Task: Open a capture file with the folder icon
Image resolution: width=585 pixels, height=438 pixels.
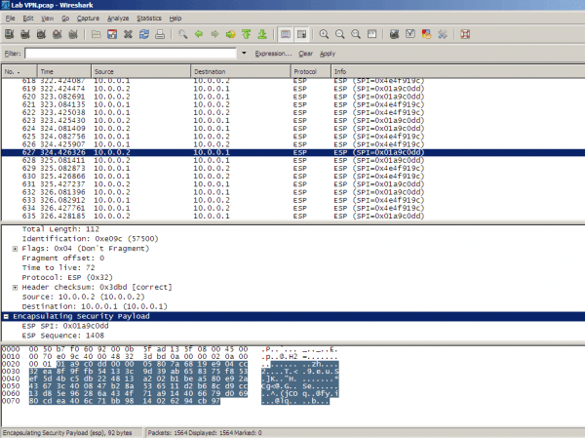Action: click(x=95, y=34)
